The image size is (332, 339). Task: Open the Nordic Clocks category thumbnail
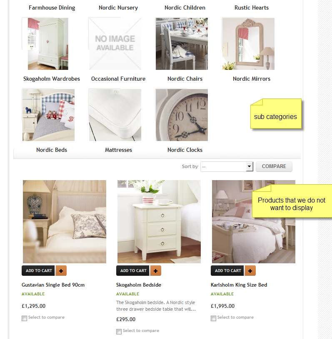pyautogui.click(x=182, y=115)
